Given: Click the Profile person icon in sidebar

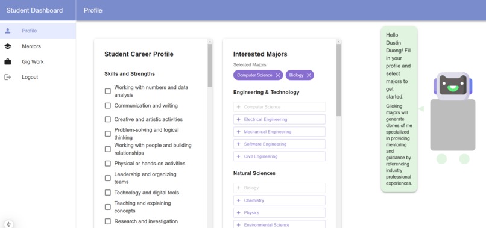Looking at the screenshot, I should [8, 31].
